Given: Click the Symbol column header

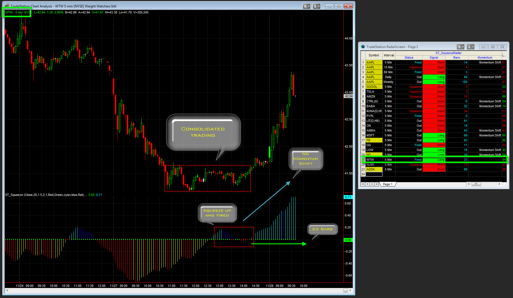Looking at the screenshot, I should (374, 55).
